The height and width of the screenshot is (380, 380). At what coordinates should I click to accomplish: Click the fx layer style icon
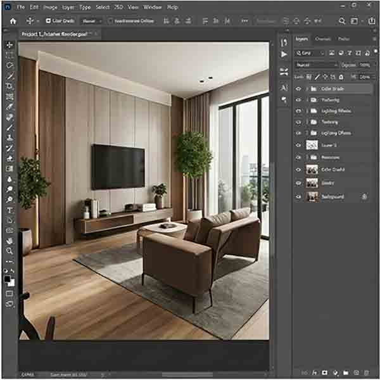pos(315,372)
